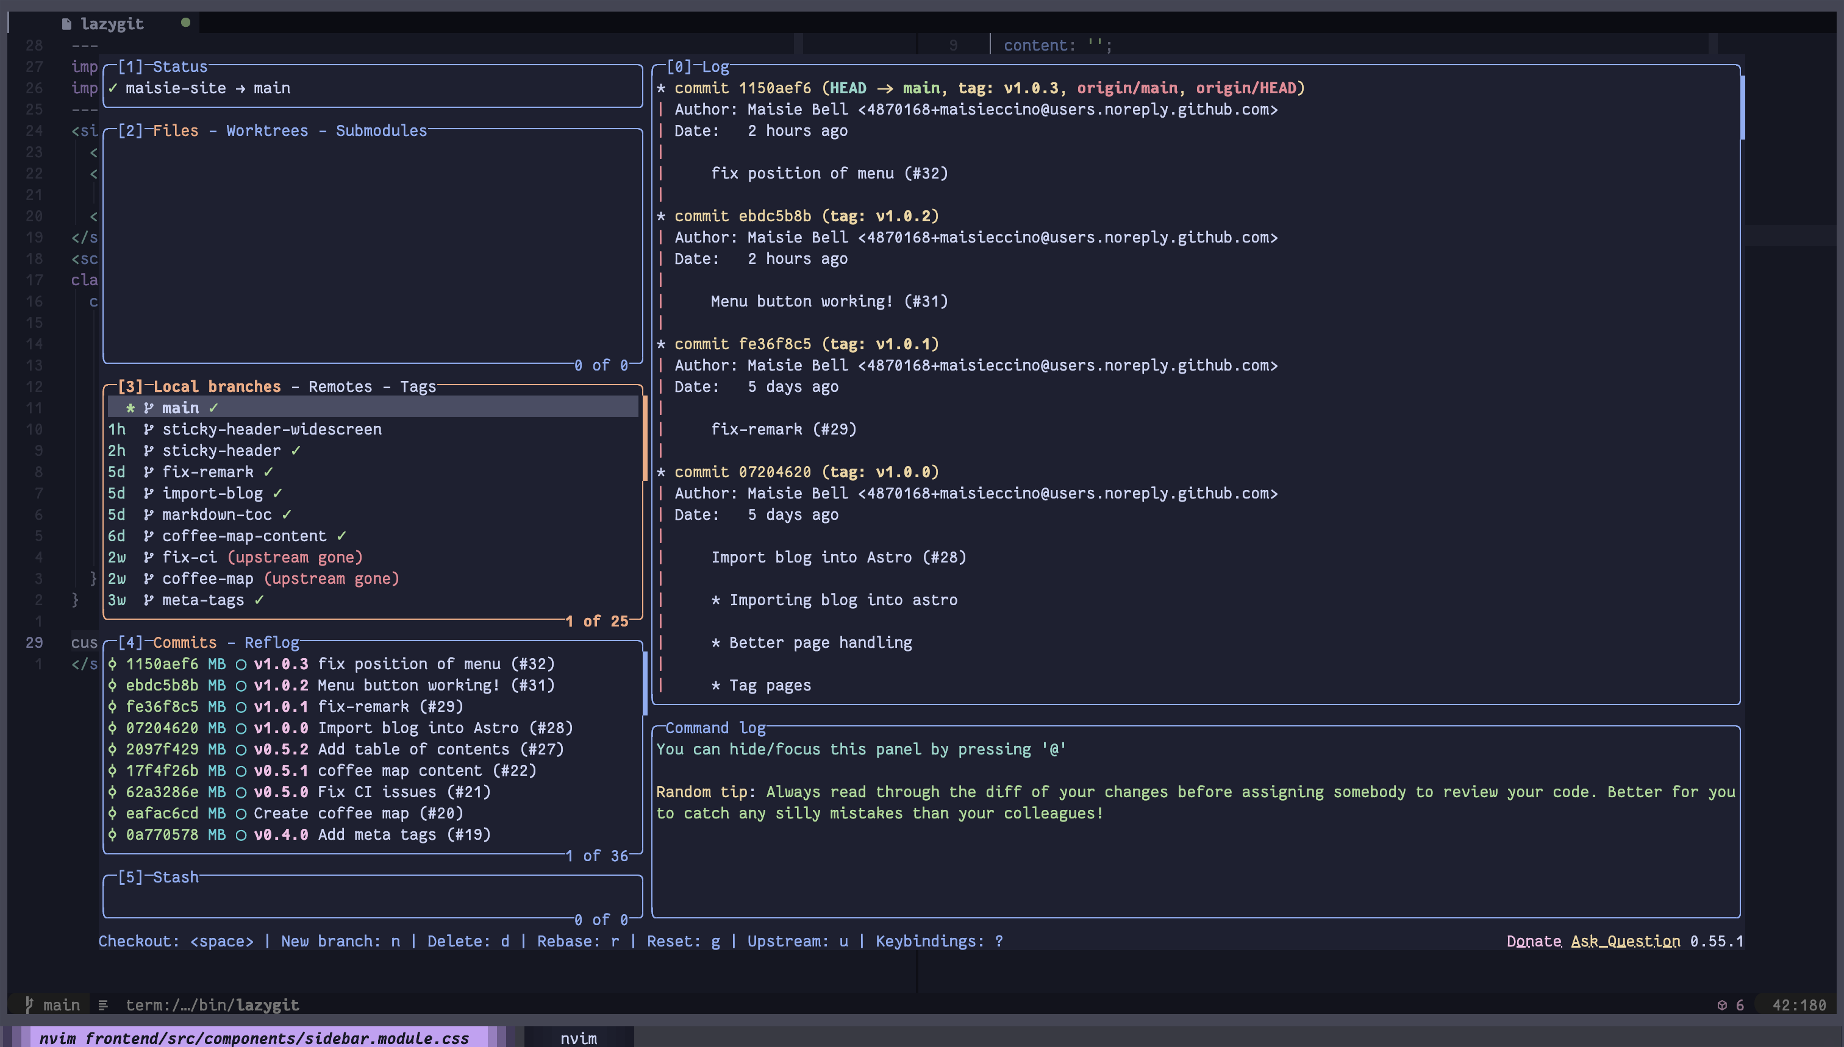Click the checkmark beside maisie-site in Status
The image size is (1844, 1047).
pos(113,88)
